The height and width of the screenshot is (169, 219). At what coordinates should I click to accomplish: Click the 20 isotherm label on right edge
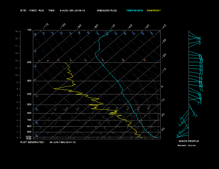coord(163,115)
